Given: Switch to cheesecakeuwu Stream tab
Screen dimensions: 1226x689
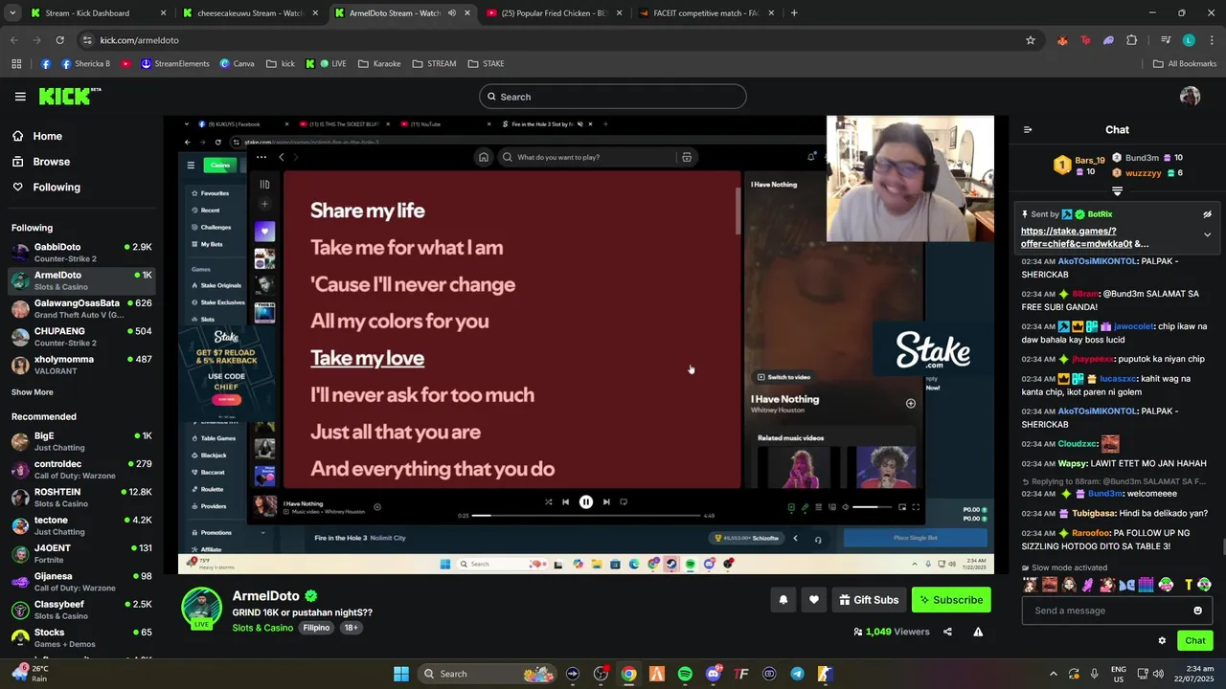Looking at the screenshot, I should tap(250, 13).
